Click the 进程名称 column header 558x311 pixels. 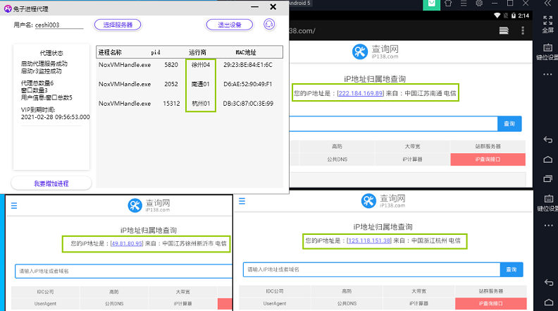tap(110, 52)
